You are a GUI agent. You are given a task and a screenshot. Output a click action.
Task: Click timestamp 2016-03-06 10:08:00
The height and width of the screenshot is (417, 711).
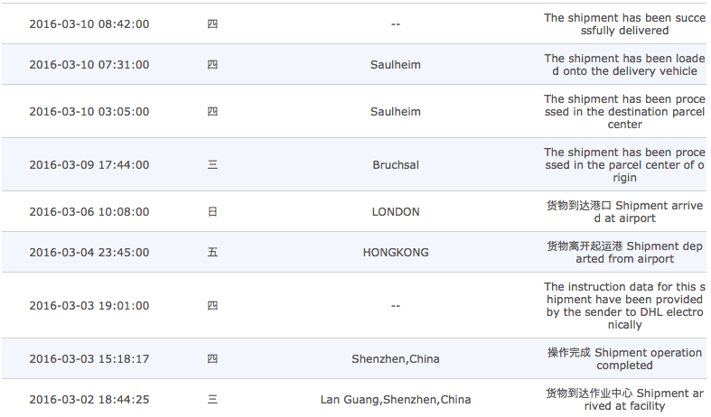point(89,212)
